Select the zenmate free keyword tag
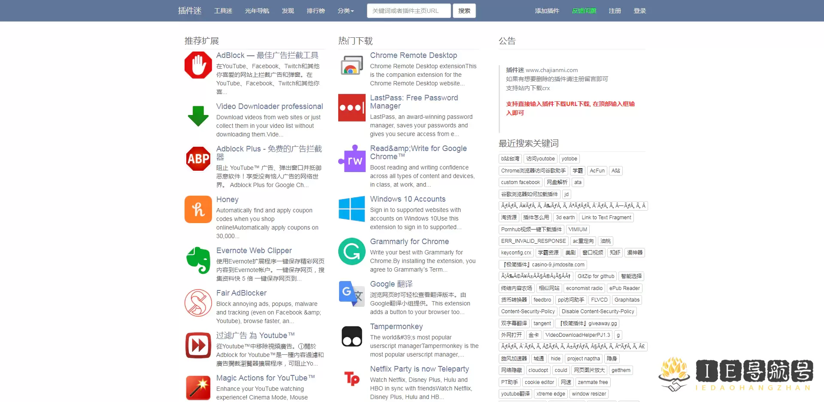 coord(593,382)
